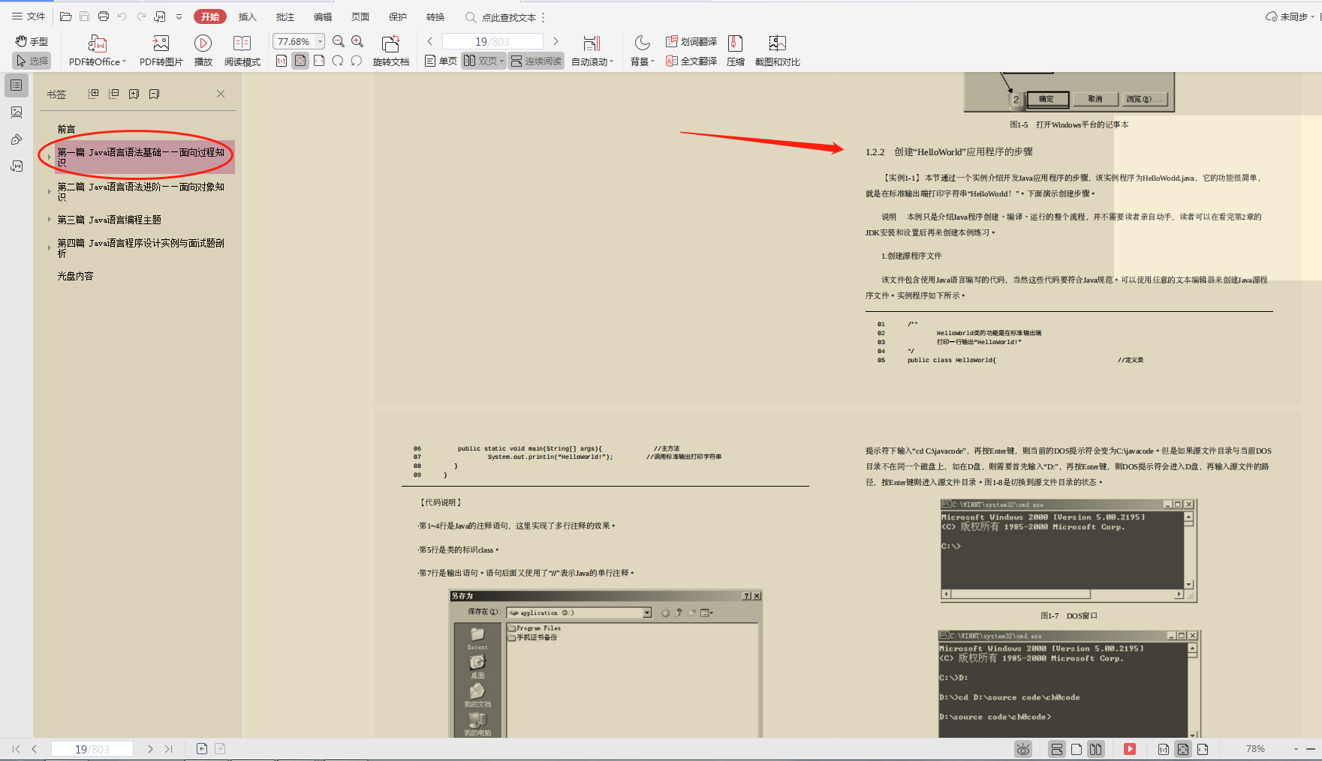Select the 手型 hand tool
The image size is (1322, 761).
point(32,41)
